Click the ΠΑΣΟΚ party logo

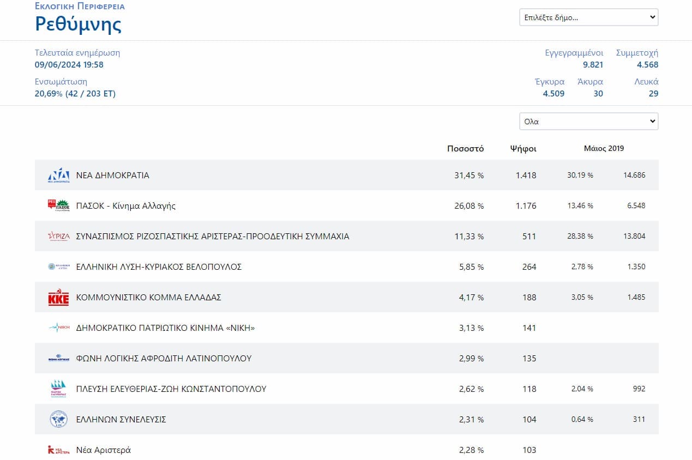coord(58,205)
